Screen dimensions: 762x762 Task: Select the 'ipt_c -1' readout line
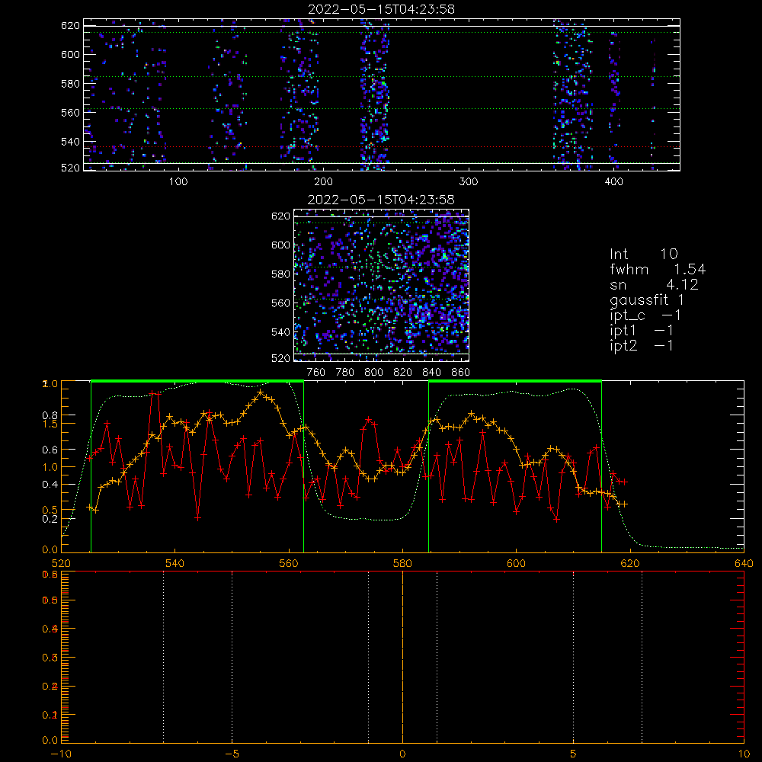pyautogui.click(x=645, y=315)
